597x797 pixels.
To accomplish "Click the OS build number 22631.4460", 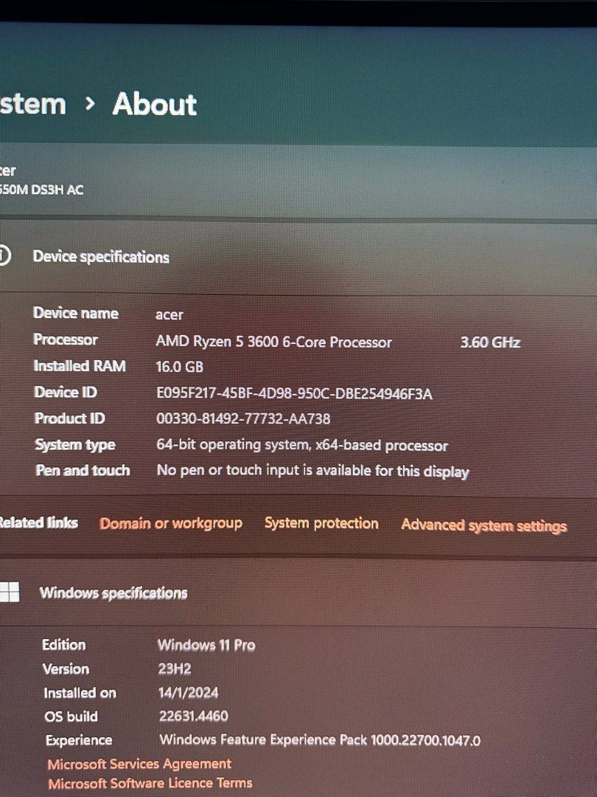I will (x=194, y=716).
